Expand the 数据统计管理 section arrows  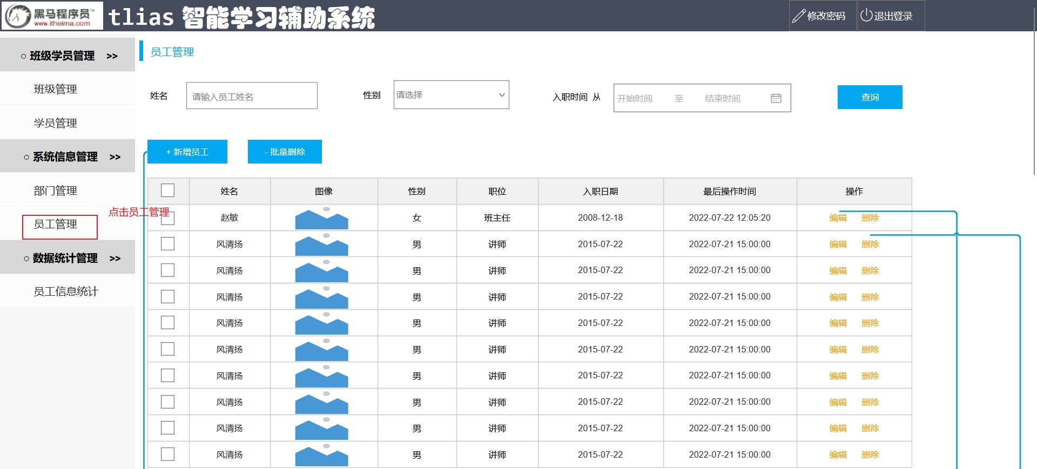coord(115,259)
